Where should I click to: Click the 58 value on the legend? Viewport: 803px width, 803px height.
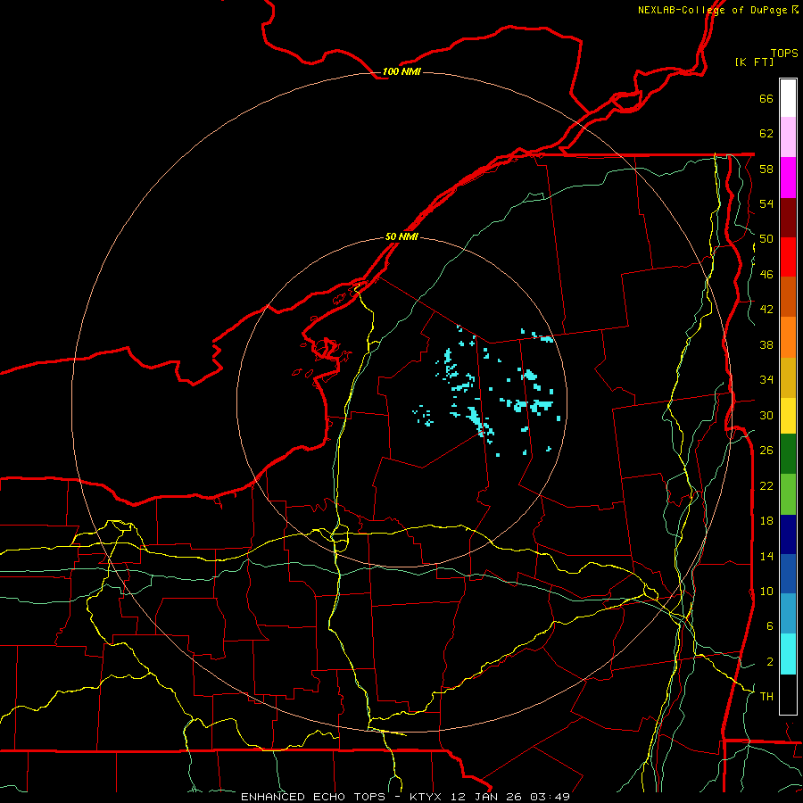pyautogui.click(x=766, y=169)
